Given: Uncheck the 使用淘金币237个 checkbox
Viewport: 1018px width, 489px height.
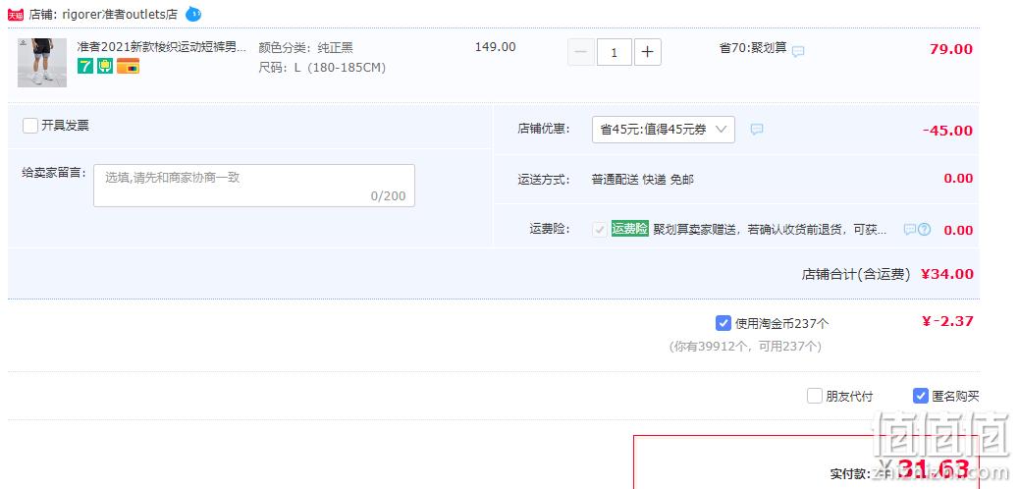Looking at the screenshot, I should tap(723, 323).
